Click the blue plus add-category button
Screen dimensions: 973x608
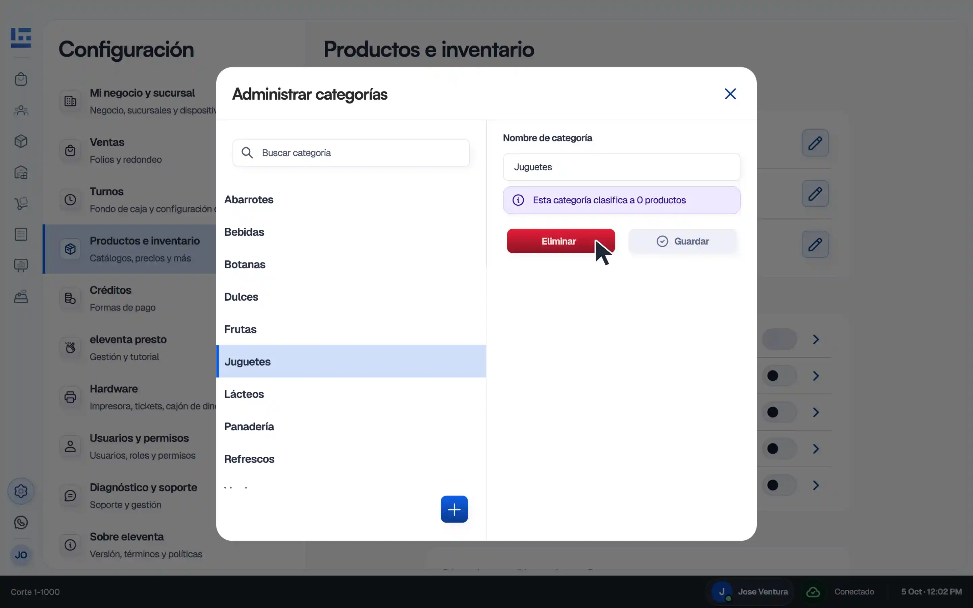tap(454, 509)
